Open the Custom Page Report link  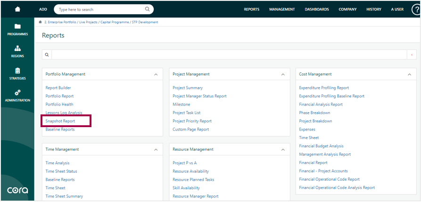pos(190,129)
